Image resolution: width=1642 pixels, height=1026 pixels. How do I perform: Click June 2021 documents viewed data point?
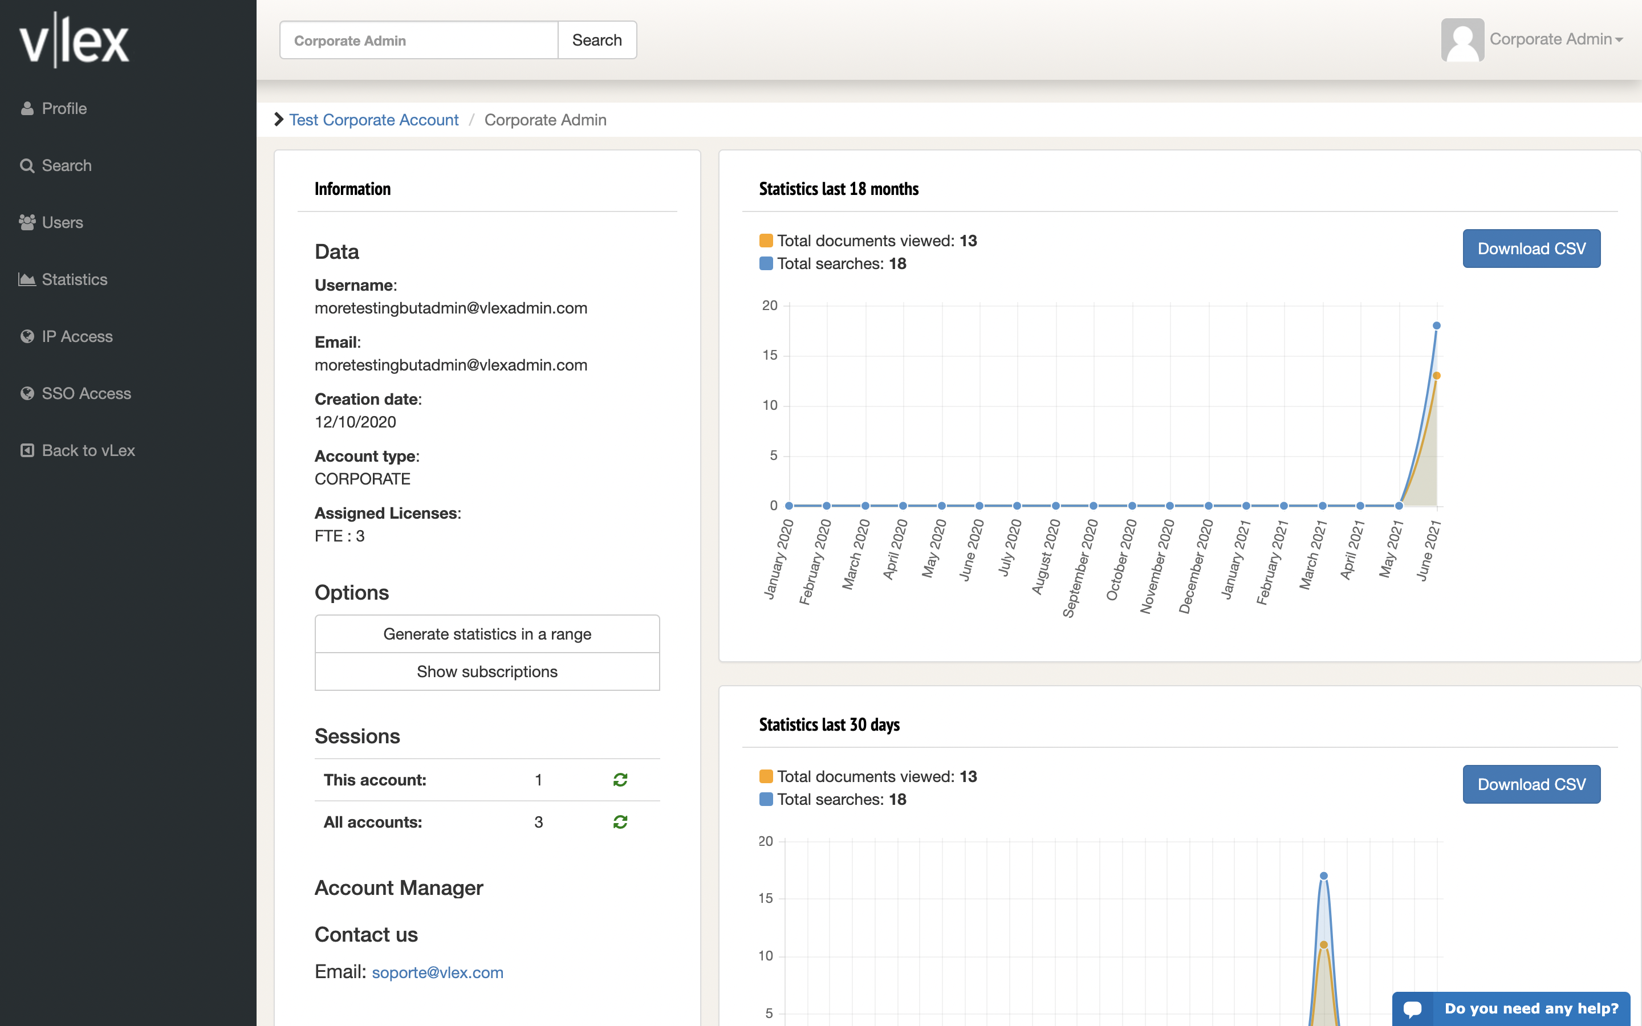click(1436, 376)
